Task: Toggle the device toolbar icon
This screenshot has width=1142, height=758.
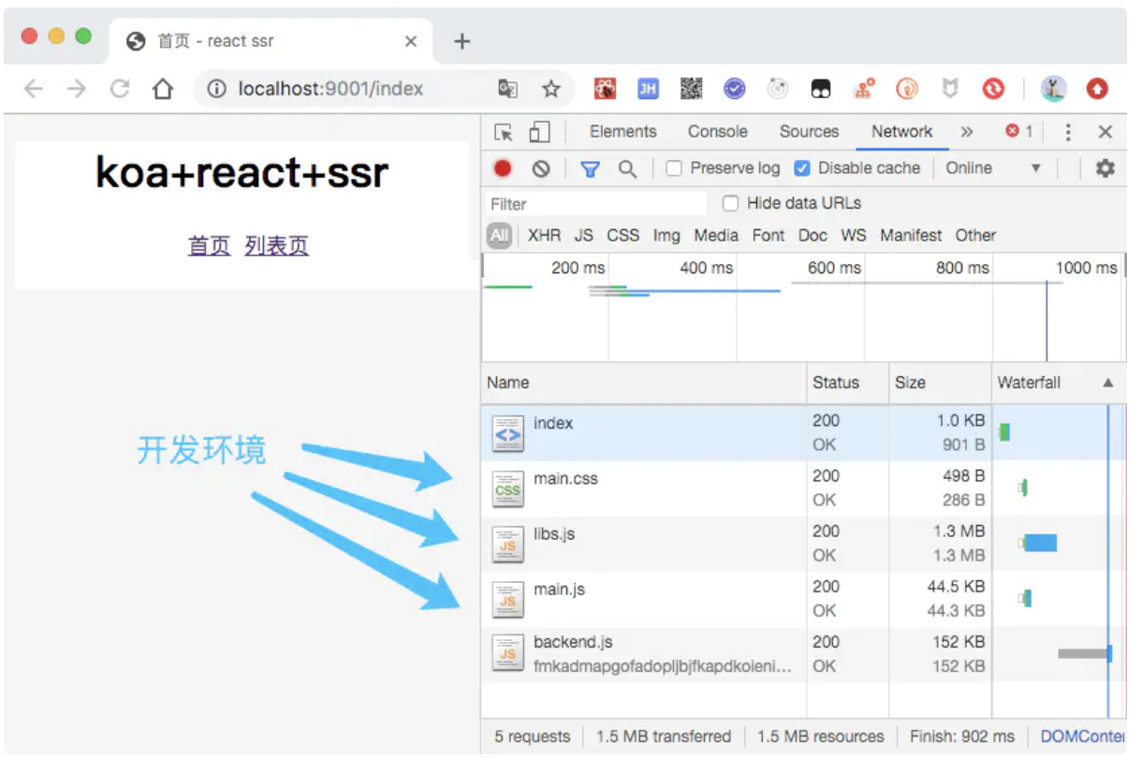Action: click(x=539, y=132)
